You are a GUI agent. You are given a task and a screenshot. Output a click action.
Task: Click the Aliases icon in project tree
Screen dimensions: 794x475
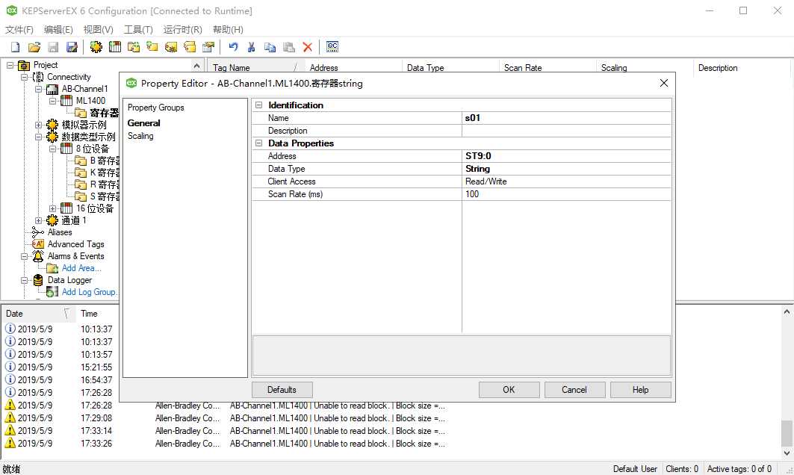[x=38, y=232]
